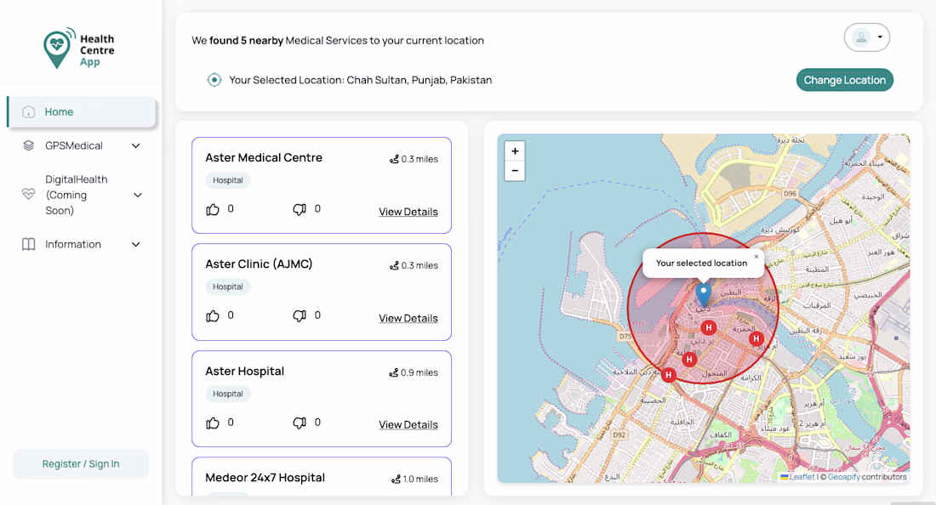Open the Leaflet attribution link
Image resolution: width=936 pixels, height=505 pixels.
click(x=802, y=477)
